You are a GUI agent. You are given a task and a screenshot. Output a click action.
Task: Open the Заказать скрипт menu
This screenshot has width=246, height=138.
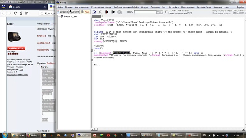tap(221, 7)
